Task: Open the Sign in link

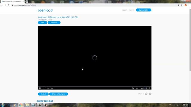Action: click(x=131, y=10)
